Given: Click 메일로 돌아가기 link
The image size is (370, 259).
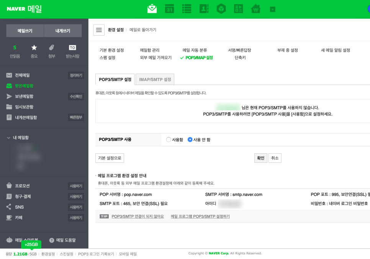Looking at the screenshot, I should pos(143,30).
